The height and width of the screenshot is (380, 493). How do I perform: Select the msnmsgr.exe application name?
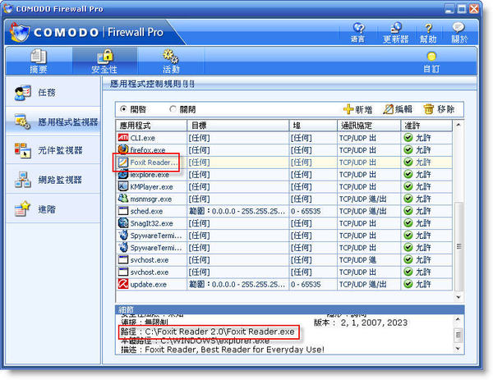click(x=151, y=199)
